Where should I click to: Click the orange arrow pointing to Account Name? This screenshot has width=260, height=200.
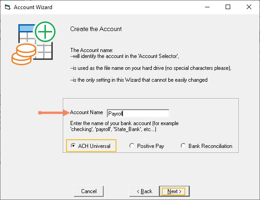[54, 113]
